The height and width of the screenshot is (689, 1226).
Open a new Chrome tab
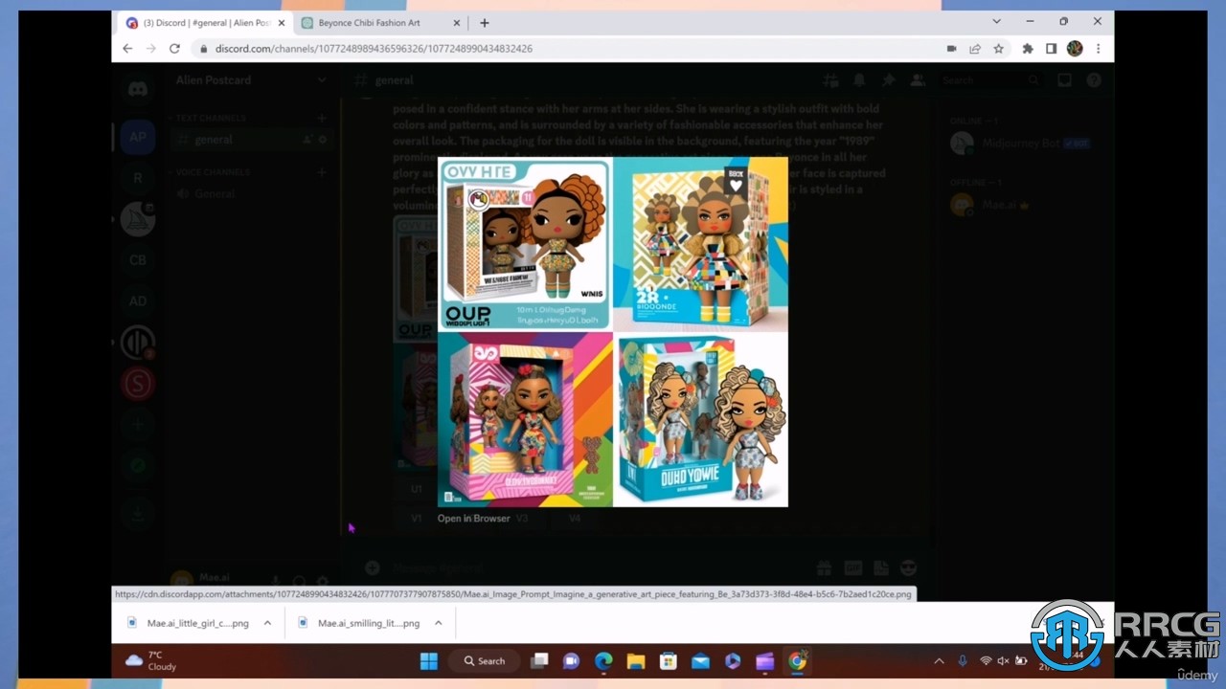485,23
